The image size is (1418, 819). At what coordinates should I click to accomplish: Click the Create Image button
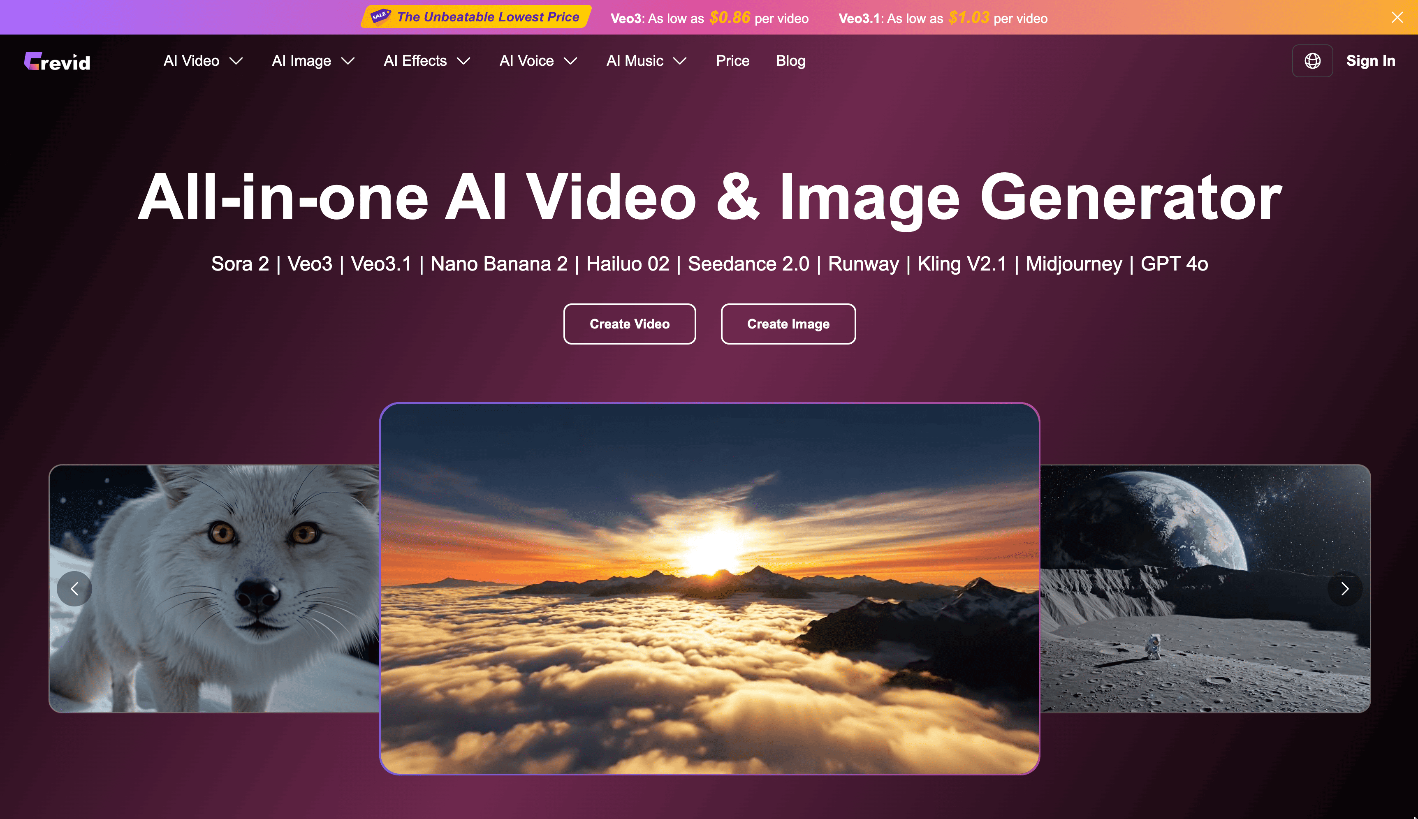pos(788,324)
